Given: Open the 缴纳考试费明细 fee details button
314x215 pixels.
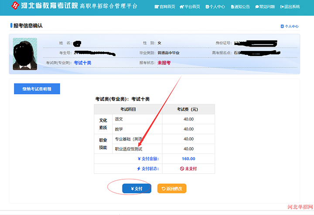Looking at the screenshot, I should coord(37,89).
